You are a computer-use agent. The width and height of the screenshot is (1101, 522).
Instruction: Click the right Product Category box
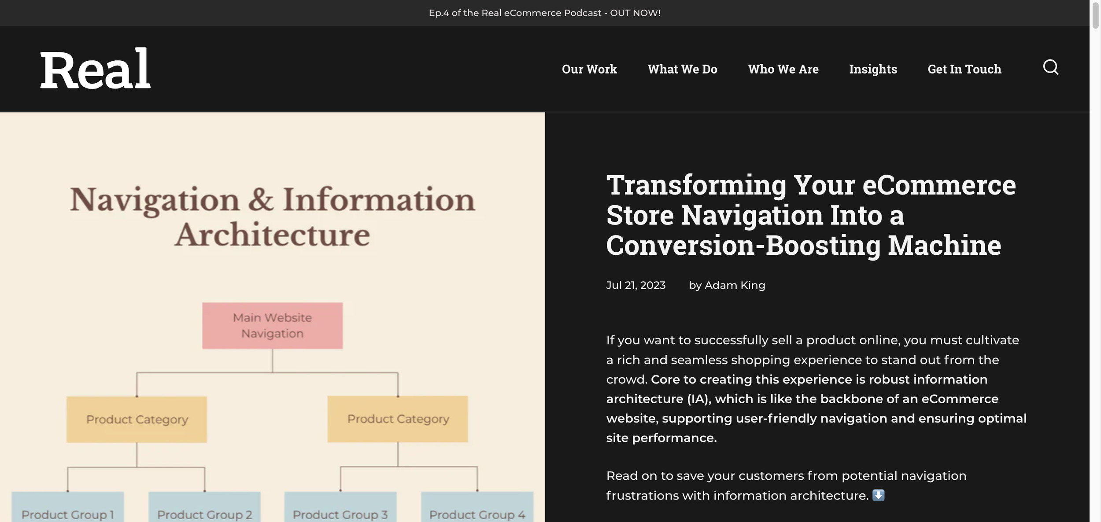tap(398, 419)
